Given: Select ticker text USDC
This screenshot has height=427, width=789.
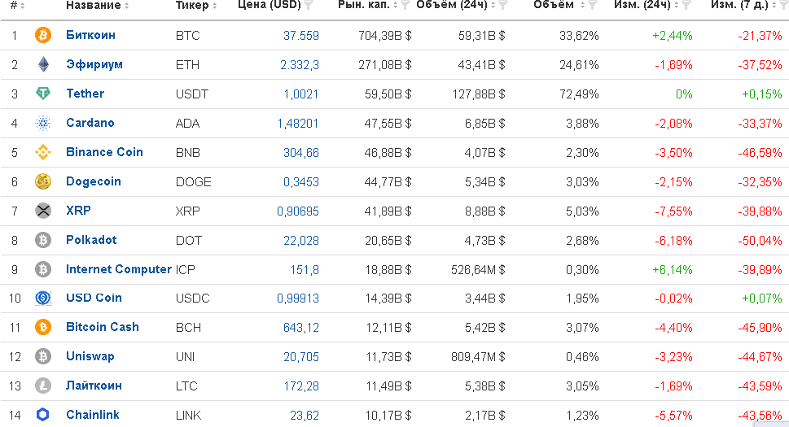Looking at the screenshot, I should pyautogui.click(x=192, y=298).
